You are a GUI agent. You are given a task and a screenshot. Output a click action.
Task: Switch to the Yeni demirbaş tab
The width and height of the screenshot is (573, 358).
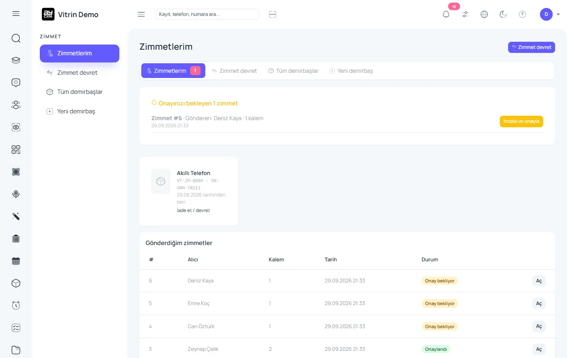pos(351,71)
